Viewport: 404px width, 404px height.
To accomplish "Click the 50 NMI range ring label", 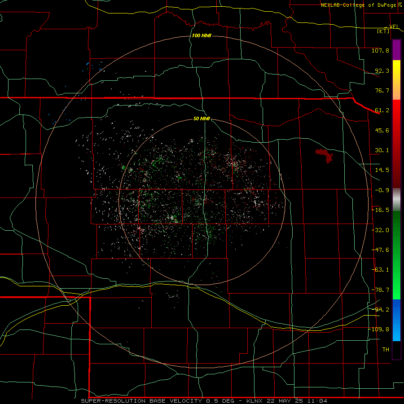I will coord(202,119).
